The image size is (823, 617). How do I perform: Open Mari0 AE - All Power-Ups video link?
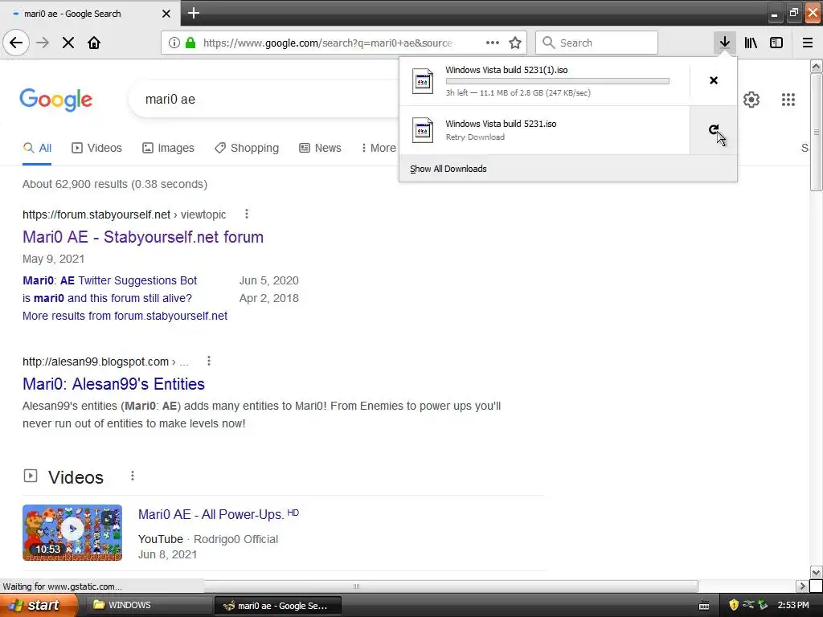tap(211, 514)
